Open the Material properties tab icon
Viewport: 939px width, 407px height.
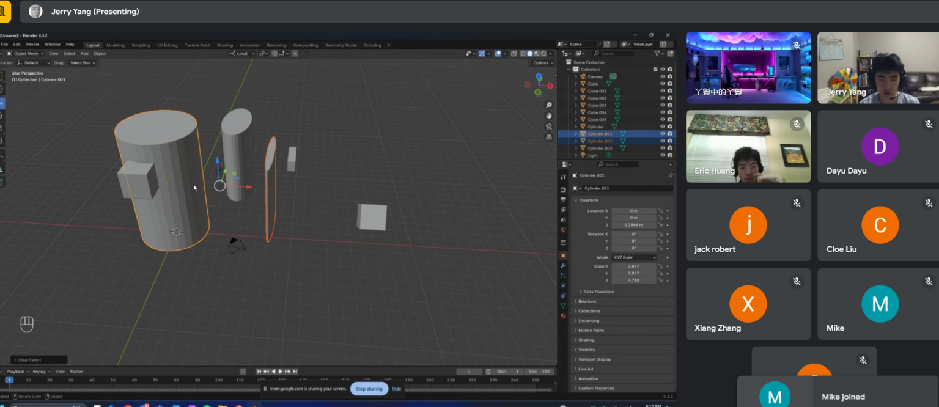[563, 316]
